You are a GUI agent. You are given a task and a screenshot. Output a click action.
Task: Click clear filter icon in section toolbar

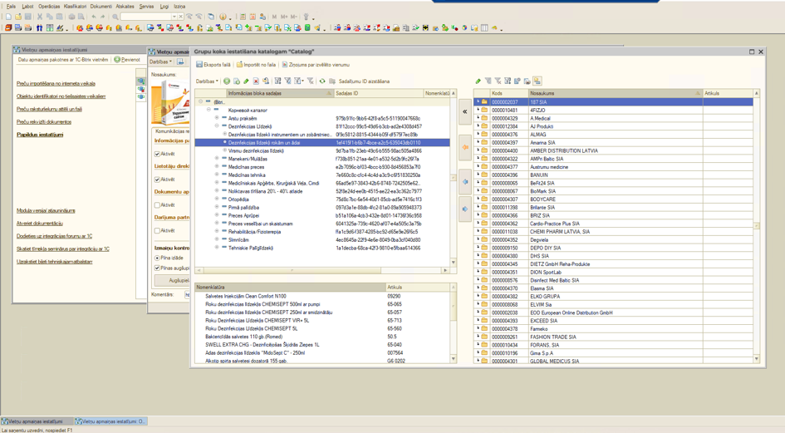coord(311,81)
